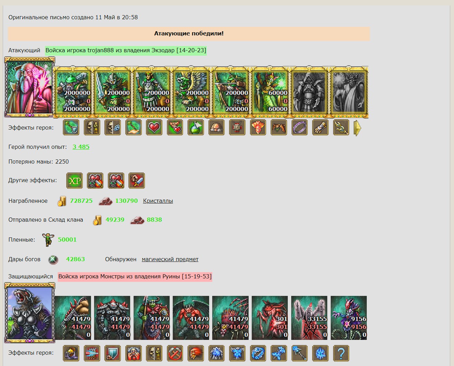Select the red winged demon unit card
The image size is (454, 366).
click(191, 318)
